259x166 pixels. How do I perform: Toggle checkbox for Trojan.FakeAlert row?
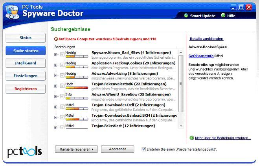[x=62, y=127]
